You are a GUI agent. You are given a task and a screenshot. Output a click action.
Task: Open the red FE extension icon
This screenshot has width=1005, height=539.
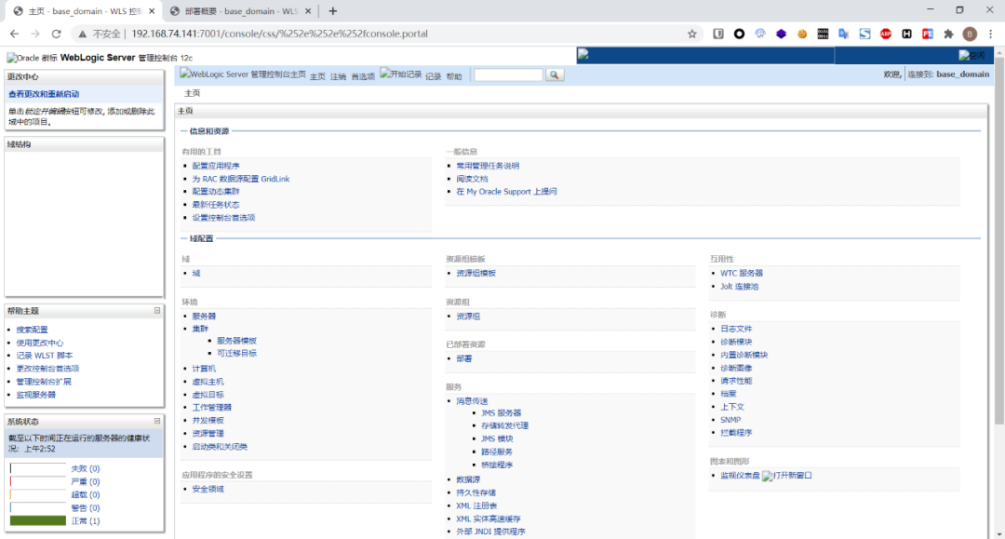click(x=928, y=34)
